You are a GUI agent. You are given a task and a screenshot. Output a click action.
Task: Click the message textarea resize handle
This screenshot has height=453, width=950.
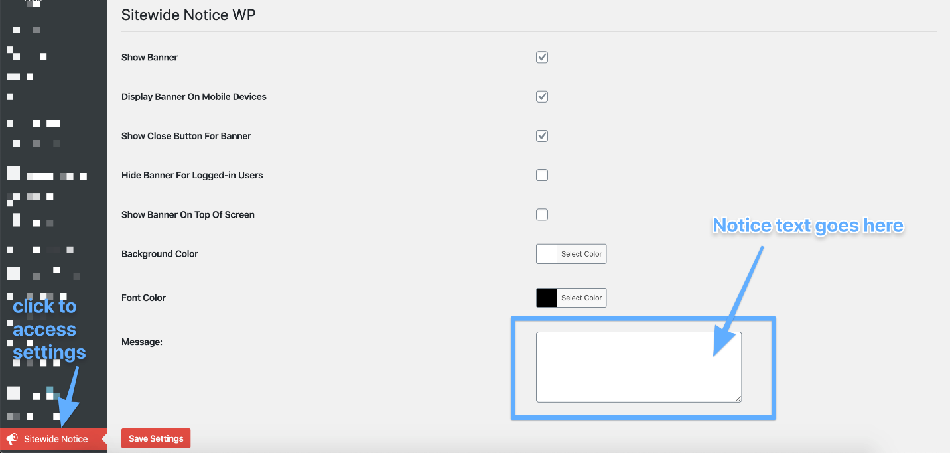[738, 398]
